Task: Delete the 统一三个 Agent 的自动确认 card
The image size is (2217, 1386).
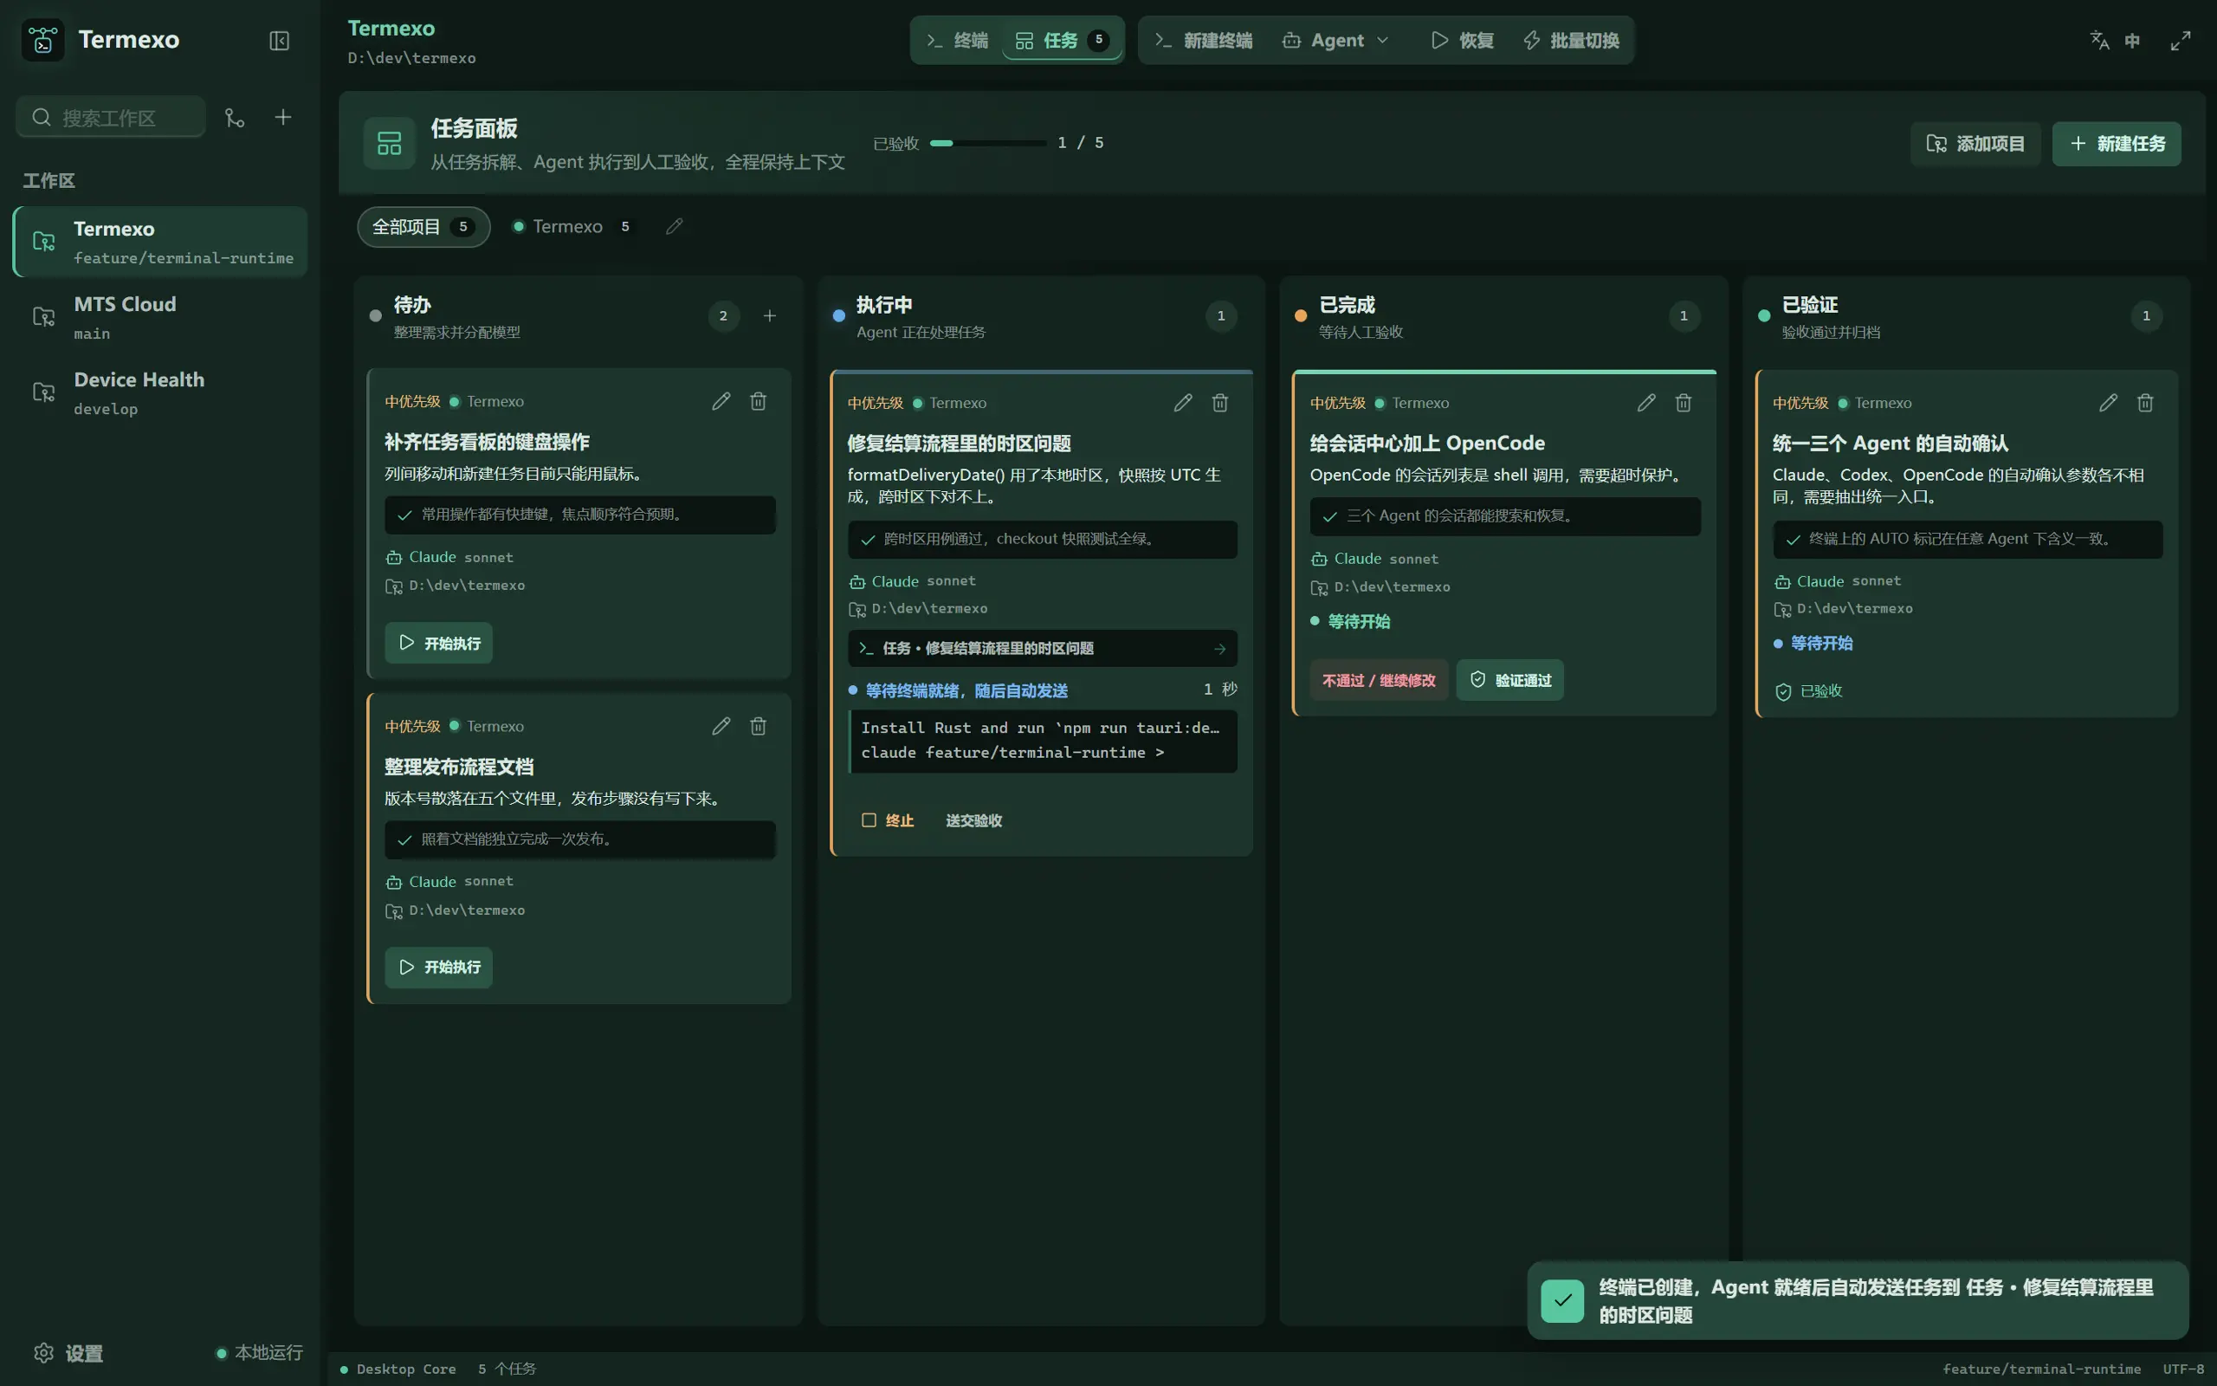Action: (2144, 403)
